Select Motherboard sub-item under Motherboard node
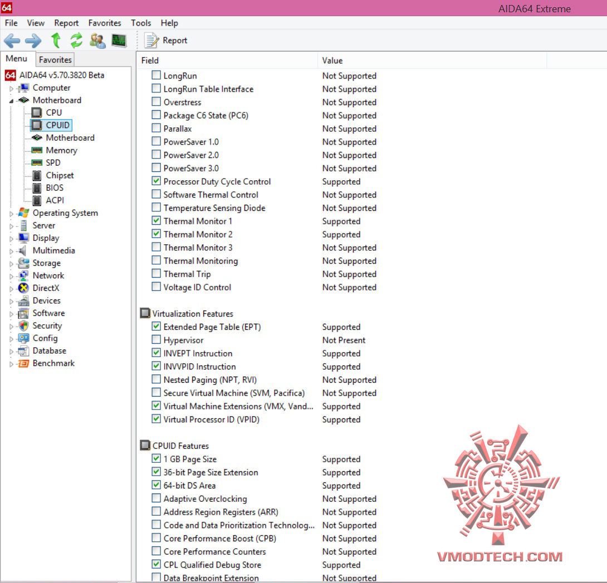Image resolution: width=607 pixels, height=583 pixels. [70, 137]
